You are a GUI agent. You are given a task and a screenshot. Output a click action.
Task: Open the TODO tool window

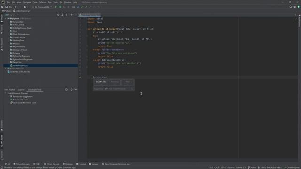[x=37, y=164]
